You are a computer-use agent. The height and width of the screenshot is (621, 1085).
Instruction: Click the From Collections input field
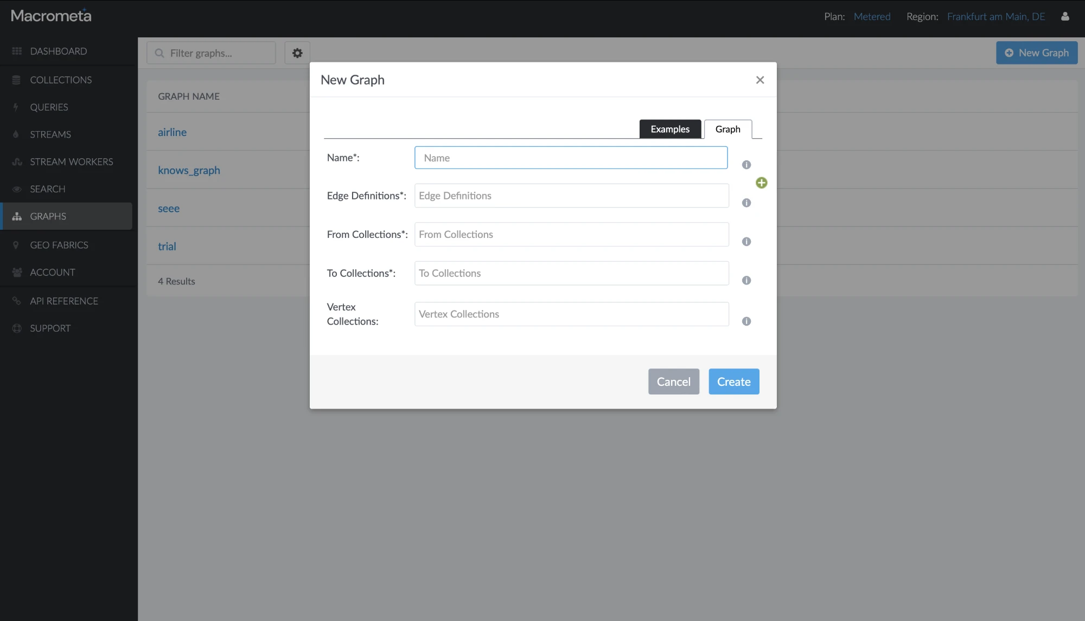571,234
